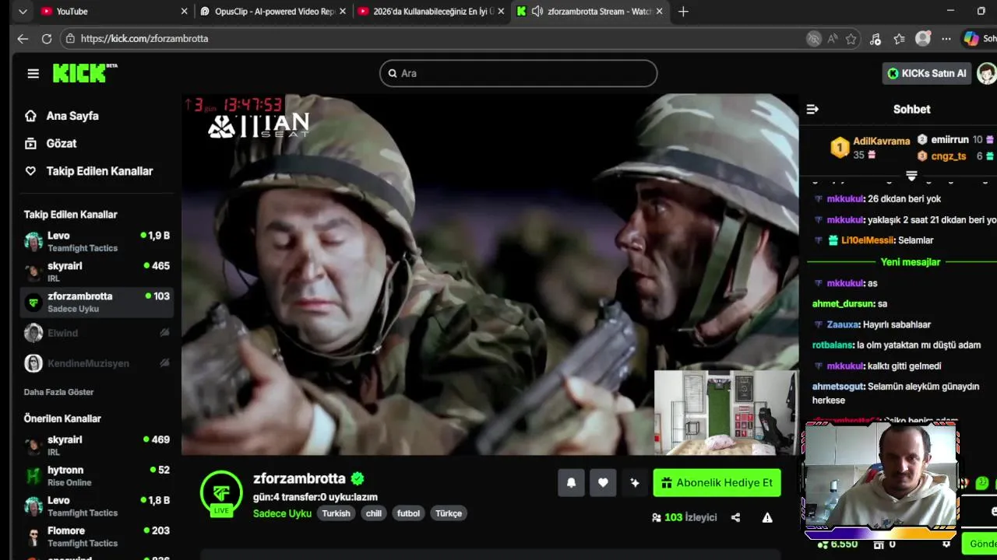Screen dimensions: 997x560
Task: Collapse the Sohbet chat panel
Action: tap(812, 110)
